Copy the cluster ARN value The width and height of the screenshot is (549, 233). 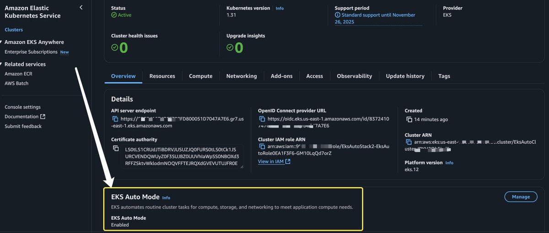coord(409,142)
